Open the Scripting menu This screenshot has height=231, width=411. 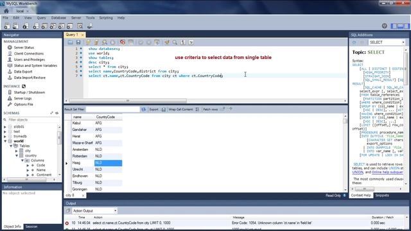[x=106, y=18]
